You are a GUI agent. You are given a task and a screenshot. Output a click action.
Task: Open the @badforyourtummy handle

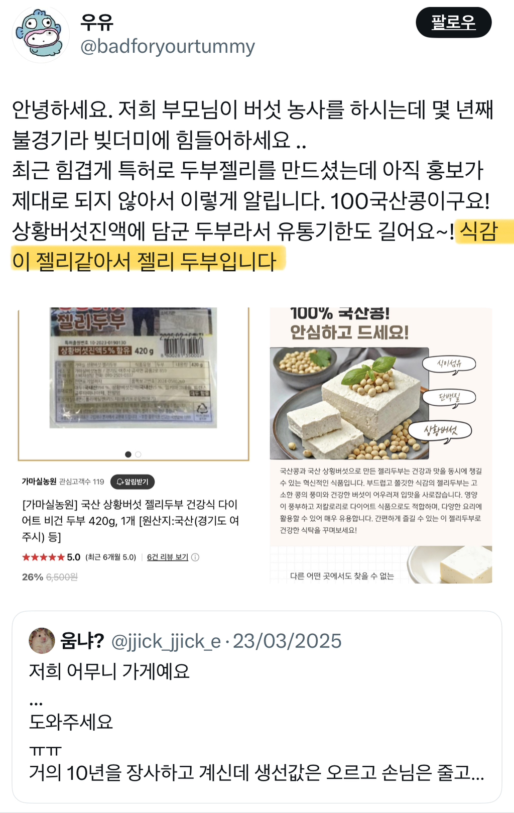tap(168, 47)
